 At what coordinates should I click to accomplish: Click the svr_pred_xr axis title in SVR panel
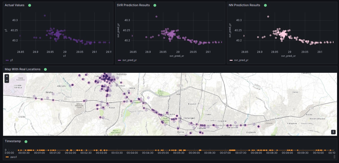coord(177,56)
